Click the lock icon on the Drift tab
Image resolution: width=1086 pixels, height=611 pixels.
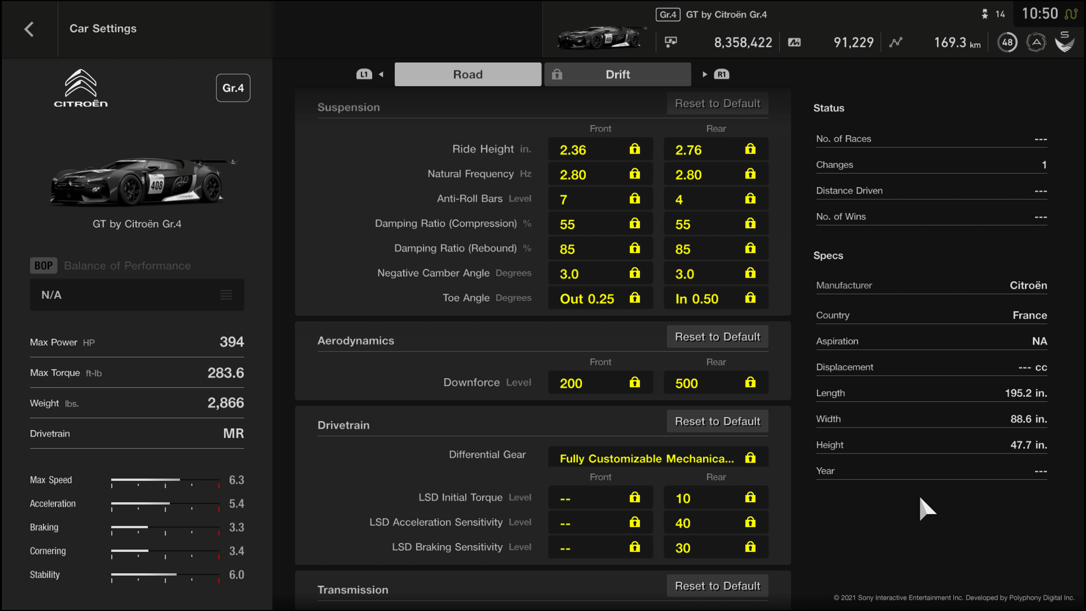click(557, 75)
